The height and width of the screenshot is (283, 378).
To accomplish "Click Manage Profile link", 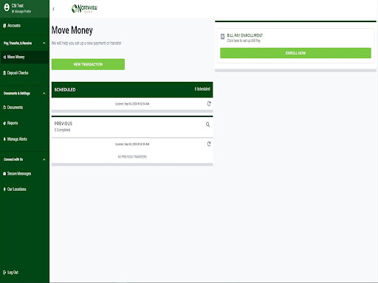I will [21, 11].
